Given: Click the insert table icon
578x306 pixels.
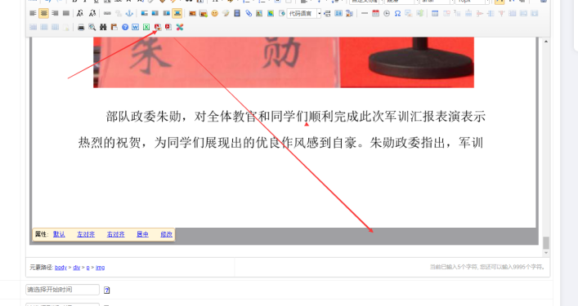Looking at the screenshot, I should click(x=435, y=14).
